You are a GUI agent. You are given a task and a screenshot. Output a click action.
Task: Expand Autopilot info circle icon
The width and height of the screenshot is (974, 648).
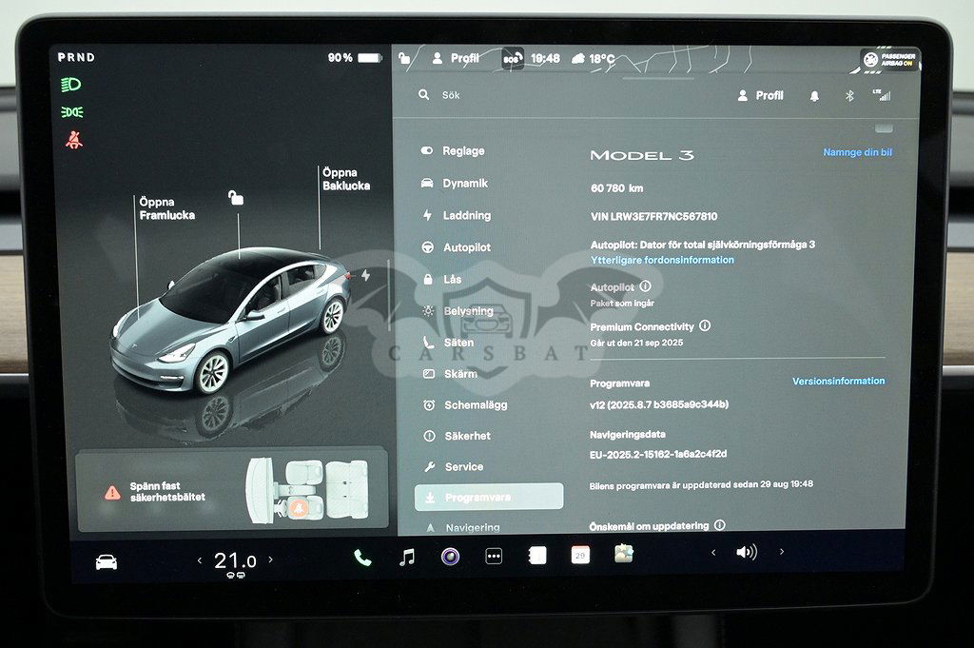[645, 286]
